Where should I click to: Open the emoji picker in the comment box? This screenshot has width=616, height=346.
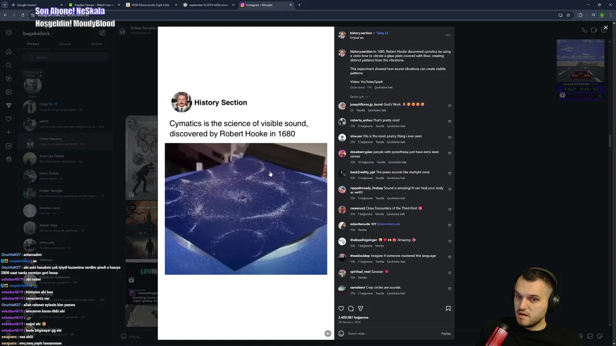coord(341,334)
